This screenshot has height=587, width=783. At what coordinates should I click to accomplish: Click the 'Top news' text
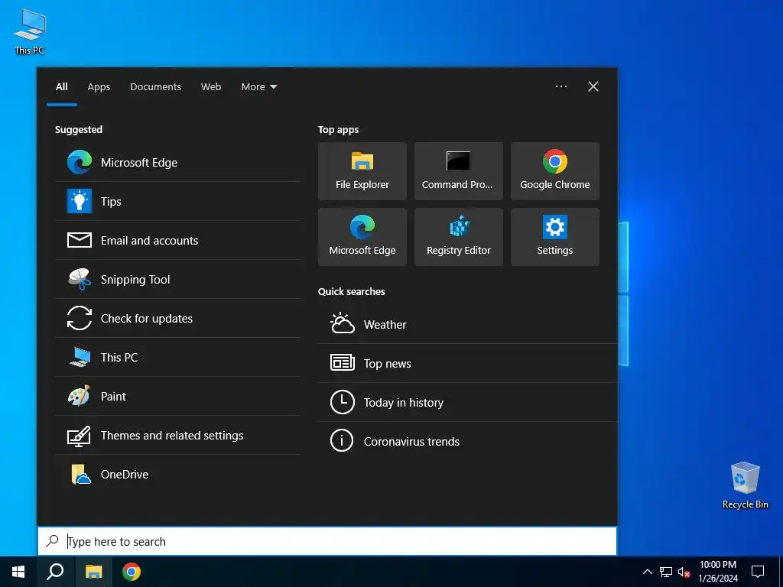tap(387, 363)
